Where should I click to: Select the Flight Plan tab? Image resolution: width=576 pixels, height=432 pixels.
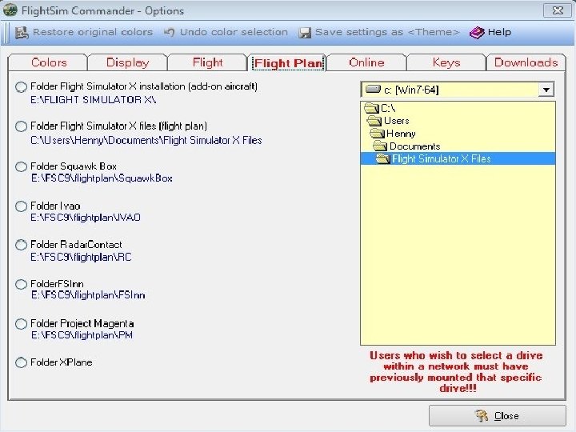(288, 63)
